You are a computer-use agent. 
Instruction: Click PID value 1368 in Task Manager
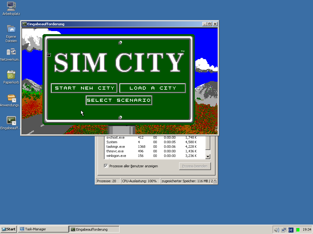[142, 147]
